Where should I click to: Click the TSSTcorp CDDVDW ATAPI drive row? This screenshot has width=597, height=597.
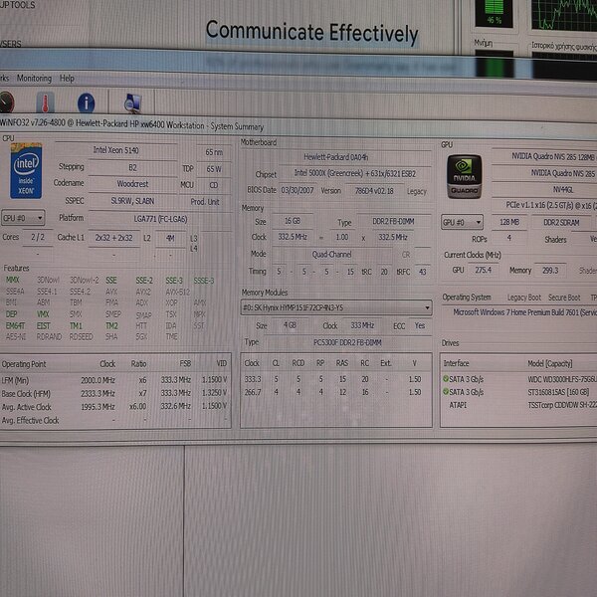click(x=519, y=405)
